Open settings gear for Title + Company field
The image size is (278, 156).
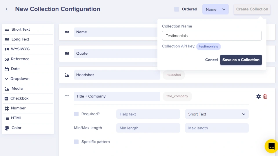click(258, 96)
